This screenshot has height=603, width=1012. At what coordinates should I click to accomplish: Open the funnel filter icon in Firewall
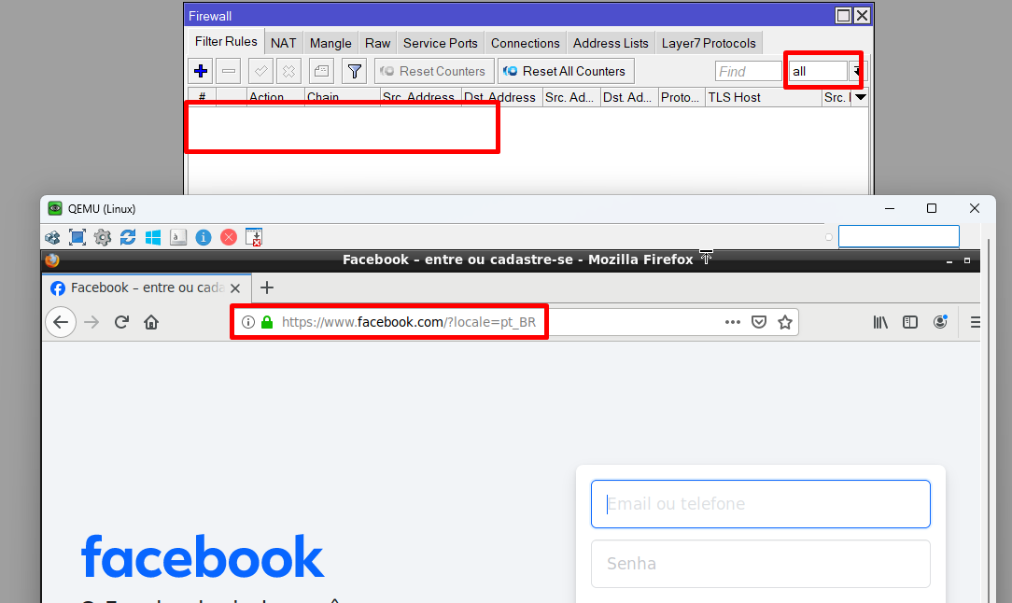[355, 71]
